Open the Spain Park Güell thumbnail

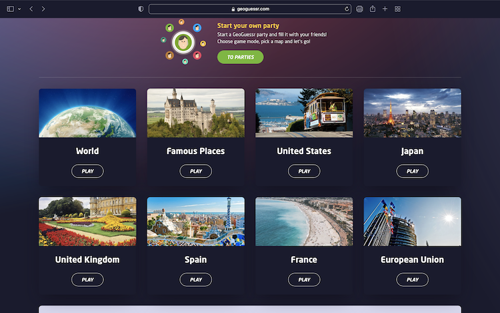coord(196,222)
